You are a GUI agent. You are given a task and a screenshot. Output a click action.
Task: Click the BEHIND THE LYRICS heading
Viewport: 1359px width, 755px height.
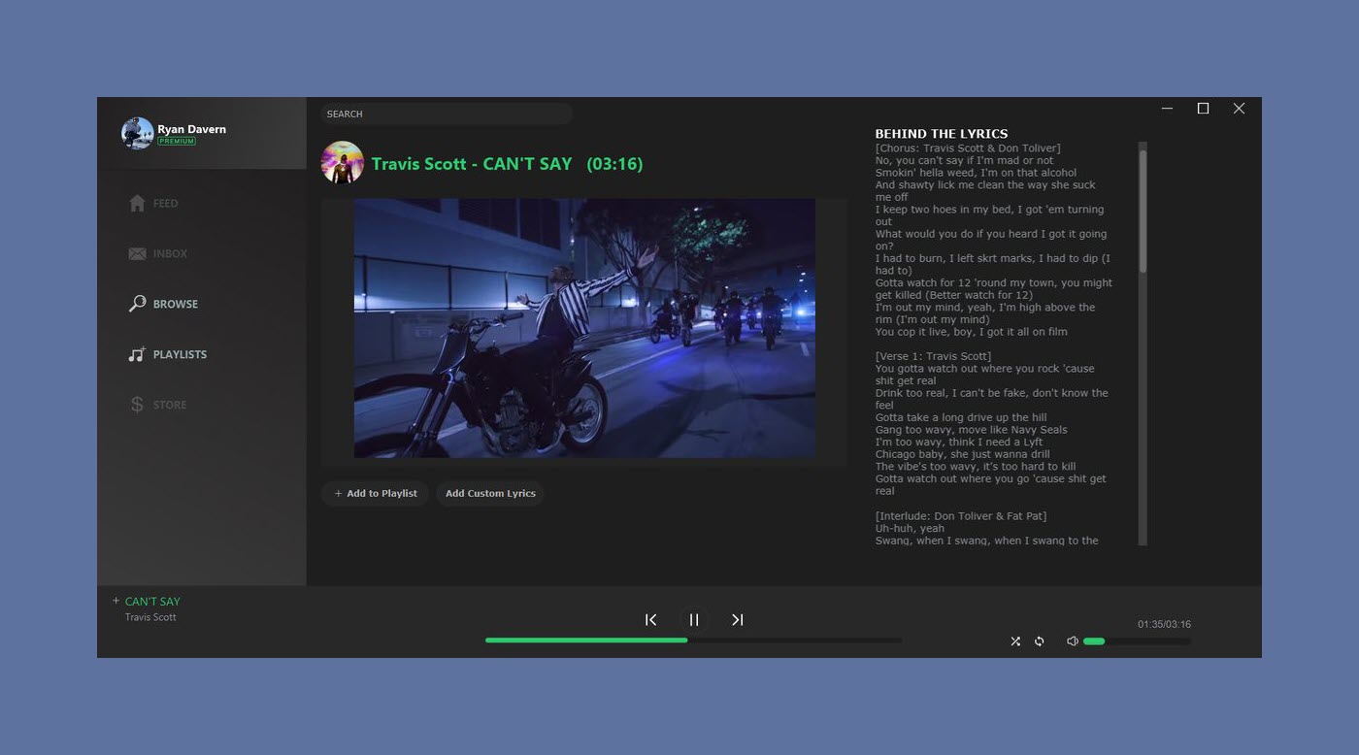[x=942, y=134]
